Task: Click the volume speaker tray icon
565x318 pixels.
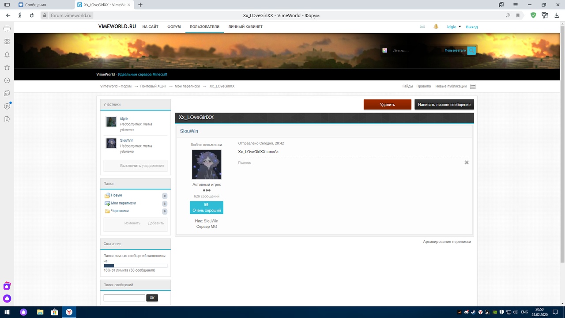Action: (515, 312)
